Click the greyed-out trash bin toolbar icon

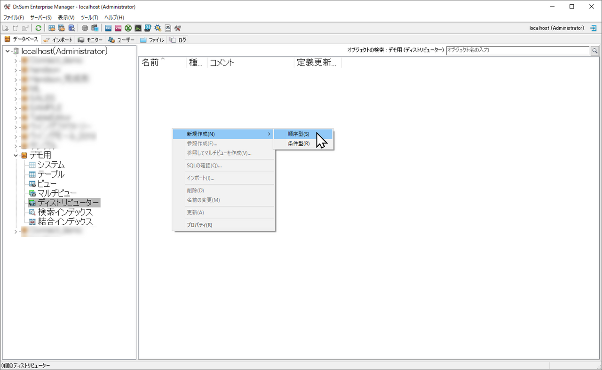16,28
